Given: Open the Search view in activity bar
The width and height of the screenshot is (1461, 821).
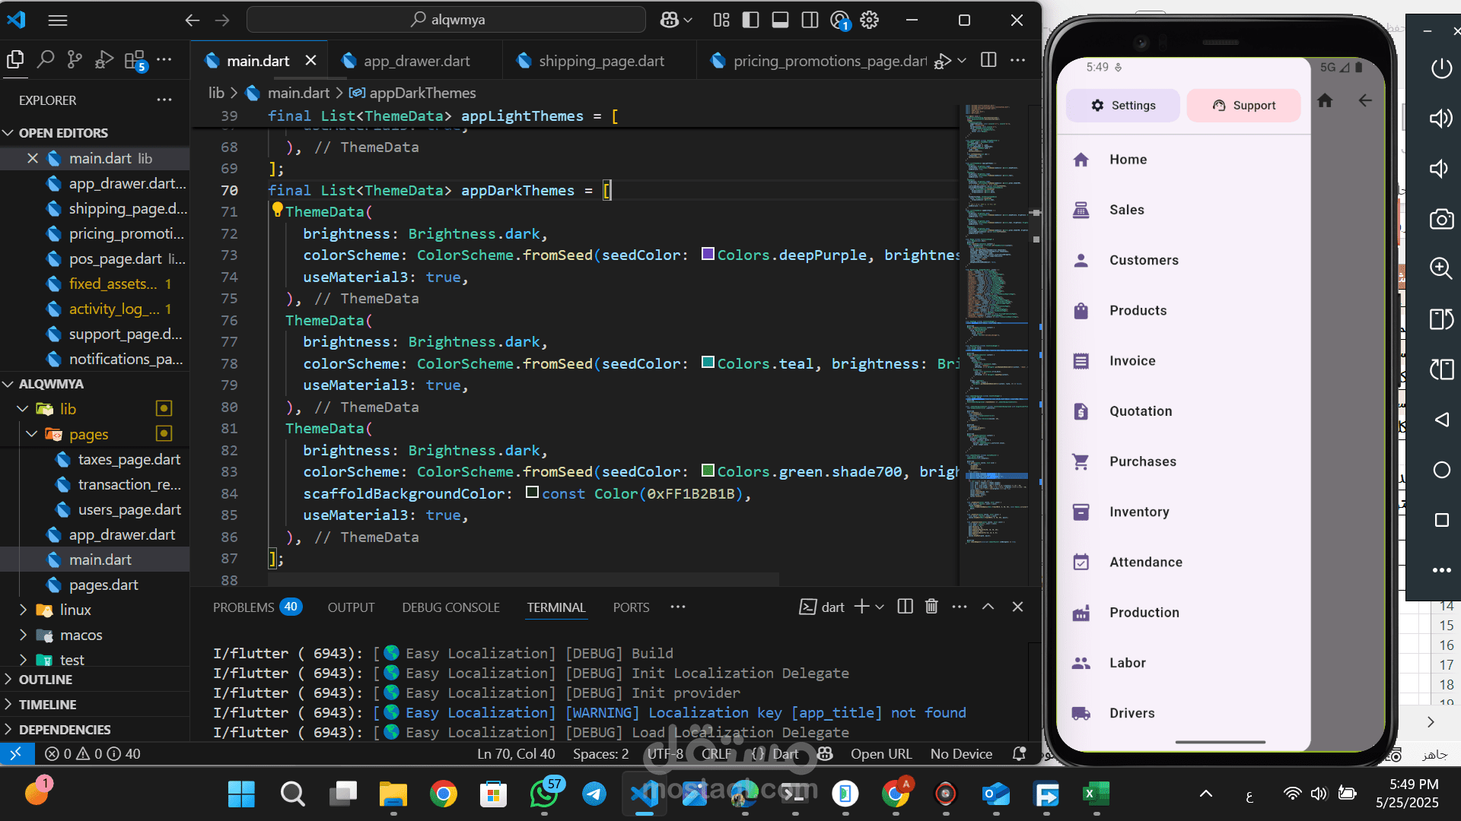Looking at the screenshot, I should (46, 59).
